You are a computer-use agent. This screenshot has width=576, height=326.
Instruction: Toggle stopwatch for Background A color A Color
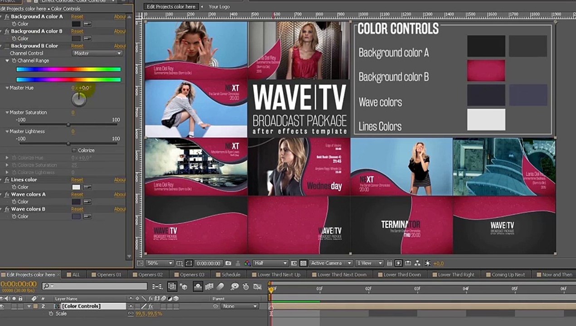[14, 24]
